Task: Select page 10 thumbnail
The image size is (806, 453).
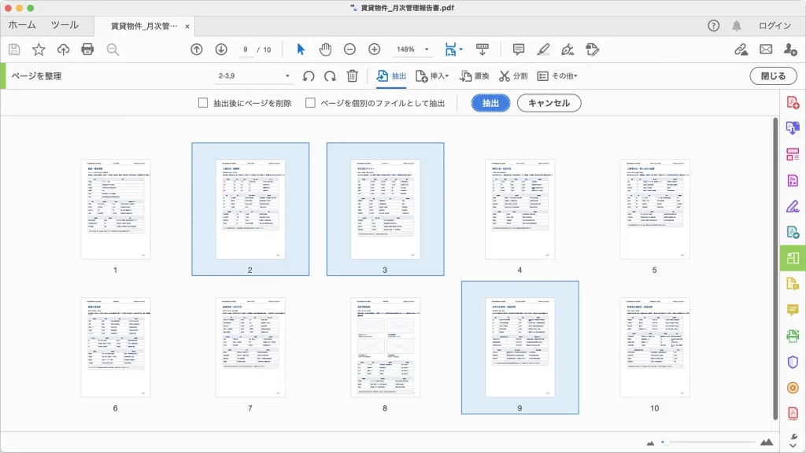Action: click(654, 347)
